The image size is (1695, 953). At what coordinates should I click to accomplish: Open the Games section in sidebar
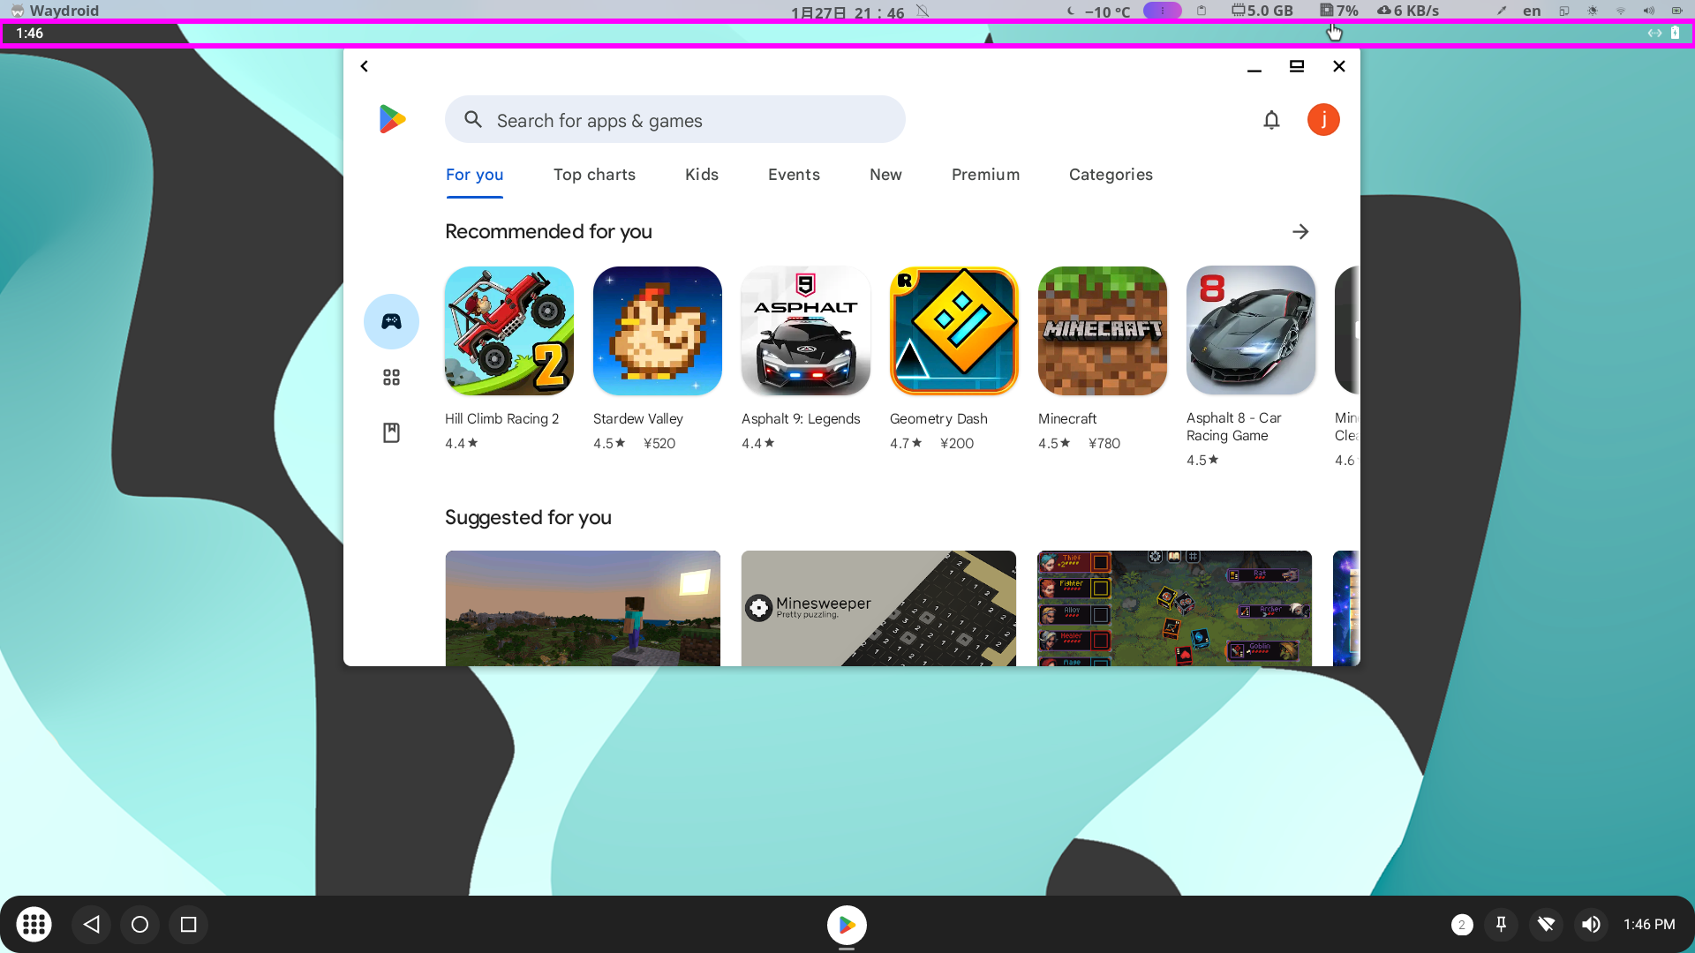(391, 321)
